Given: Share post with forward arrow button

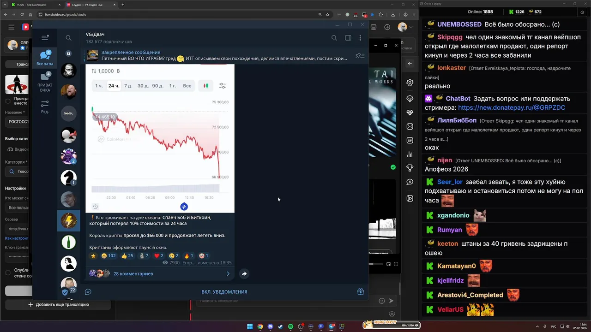Looking at the screenshot, I should (244, 273).
